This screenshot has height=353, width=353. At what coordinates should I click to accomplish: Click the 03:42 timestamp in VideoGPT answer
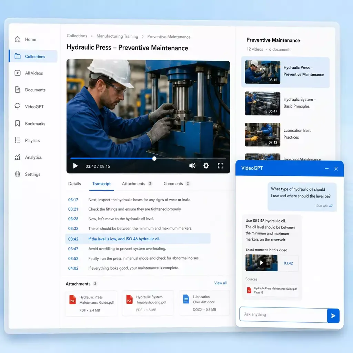coord(288,263)
